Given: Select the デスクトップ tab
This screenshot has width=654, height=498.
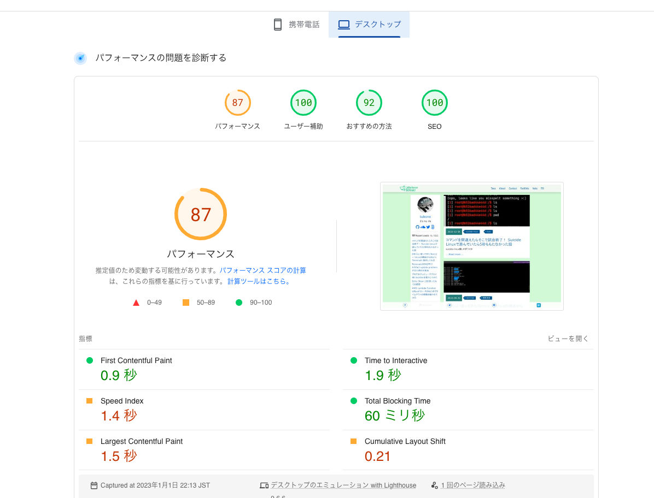Looking at the screenshot, I should (369, 24).
